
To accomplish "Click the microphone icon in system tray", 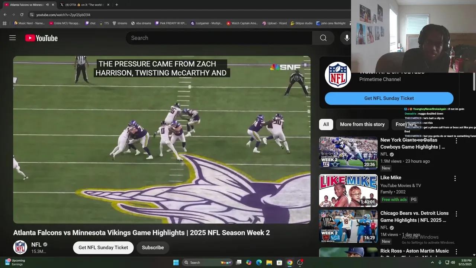I will (440, 262).
